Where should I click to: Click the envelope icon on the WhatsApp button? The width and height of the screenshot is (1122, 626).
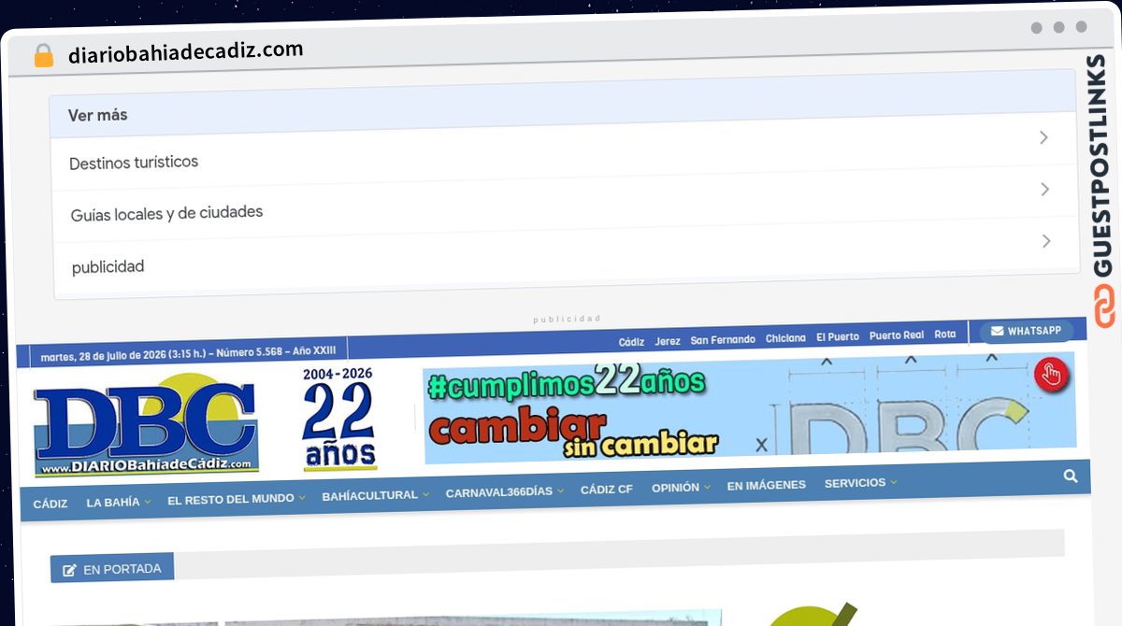pyautogui.click(x=997, y=331)
